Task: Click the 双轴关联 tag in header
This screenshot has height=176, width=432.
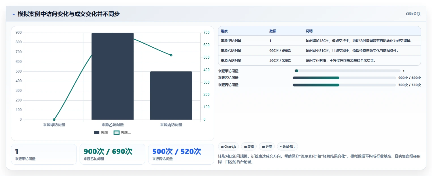Action: (413, 14)
